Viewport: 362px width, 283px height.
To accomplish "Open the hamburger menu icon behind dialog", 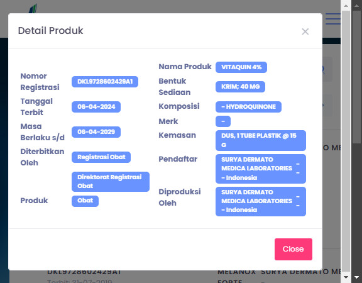I will [x=333, y=19].
